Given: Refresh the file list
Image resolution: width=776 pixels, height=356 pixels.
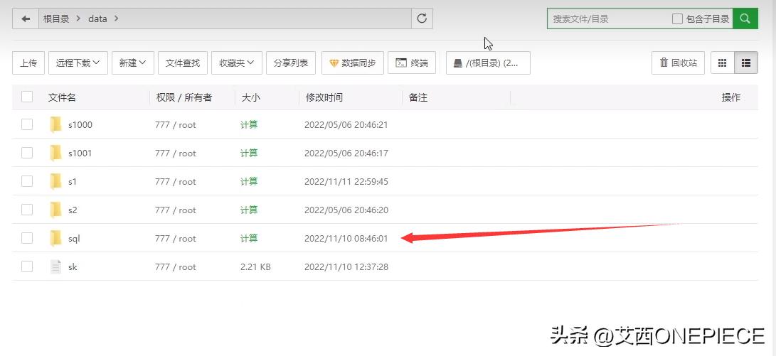Looking at the screenshot, I should point(422,18).
